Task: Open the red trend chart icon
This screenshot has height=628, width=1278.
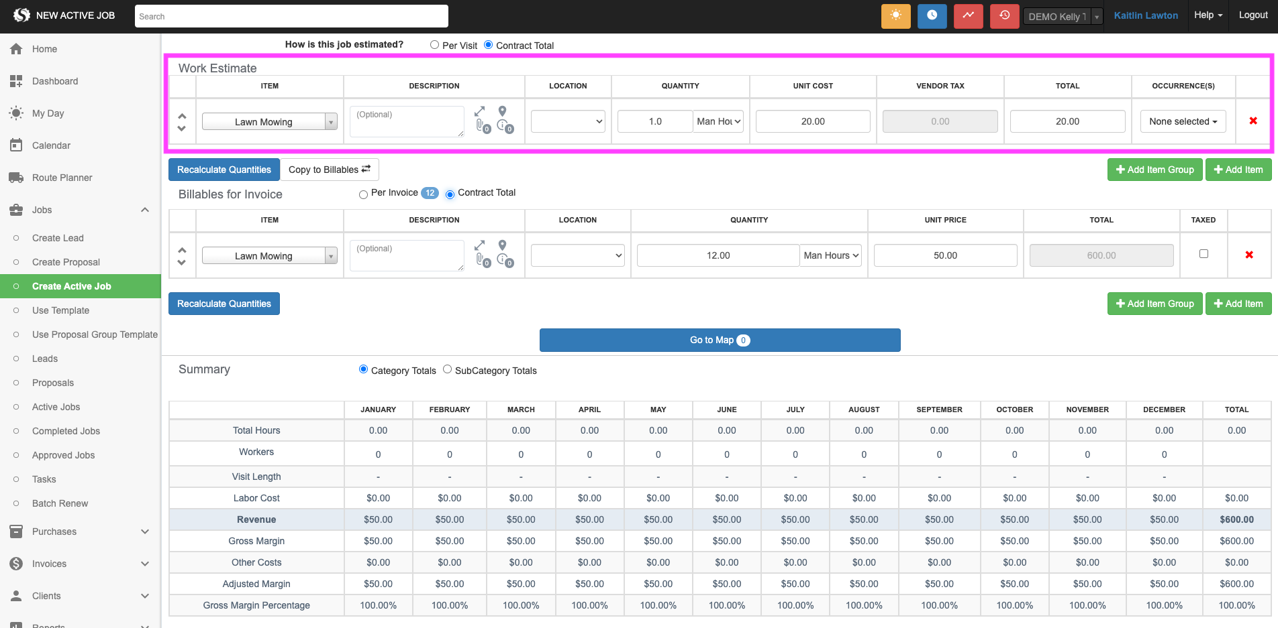Action: [x=969, y=15]
